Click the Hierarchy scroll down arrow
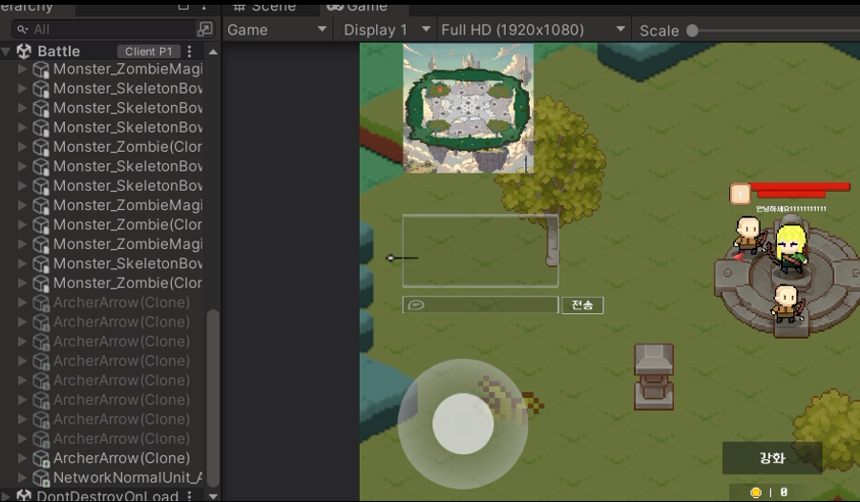The height and width of the screenshot is (502, 860). pos(214,496)
